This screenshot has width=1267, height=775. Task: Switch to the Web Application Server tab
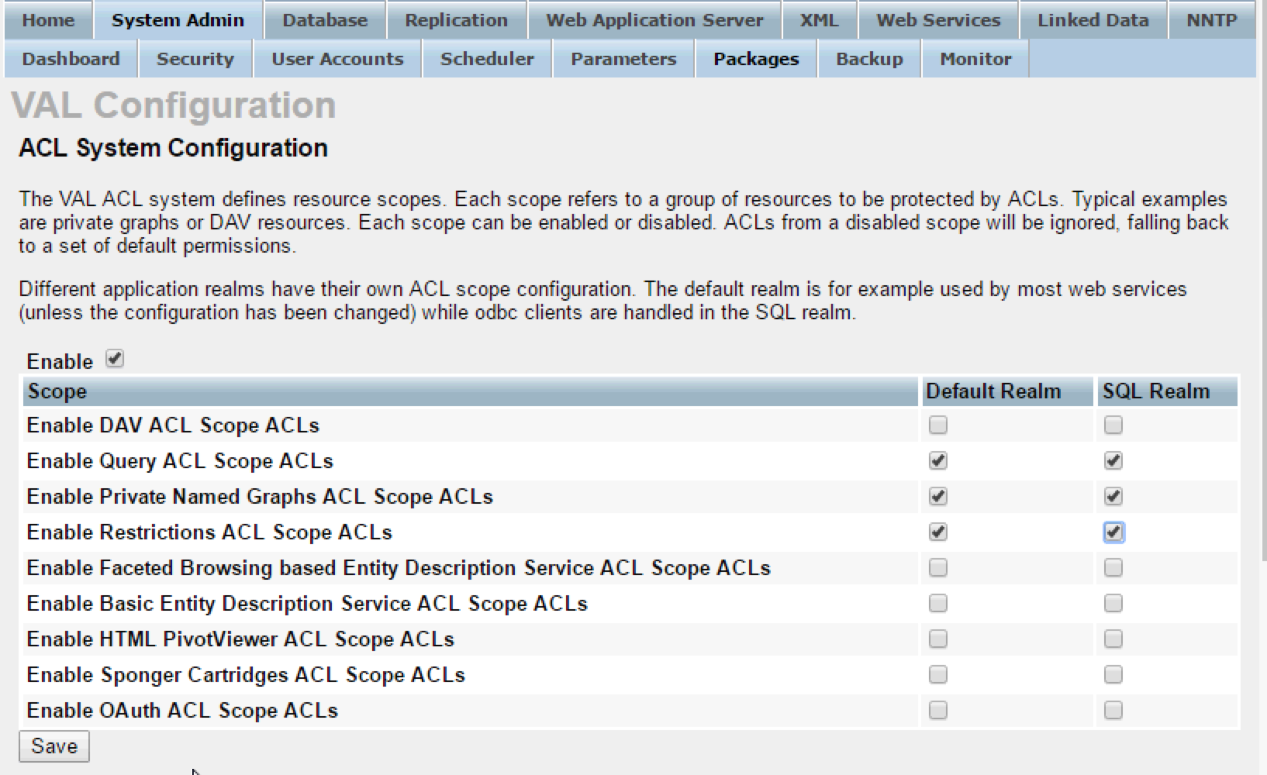(654, 20)
